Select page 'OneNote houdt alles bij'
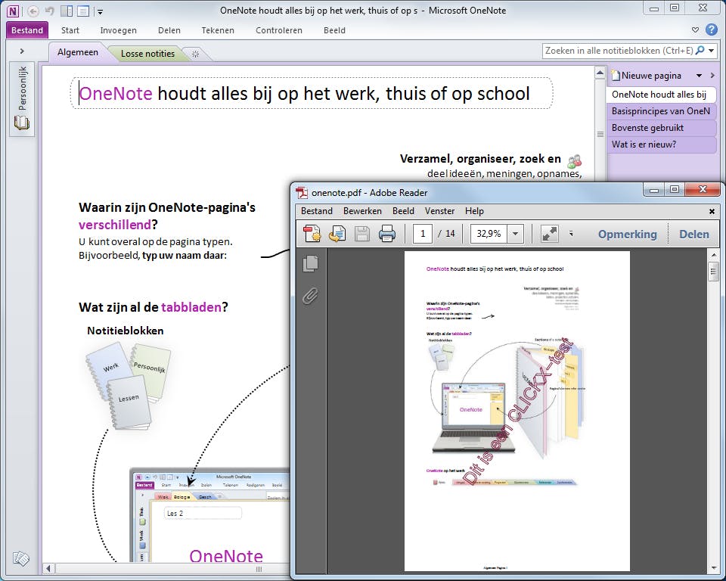Viewport: 726px width, 581px height. coord(661,95)
